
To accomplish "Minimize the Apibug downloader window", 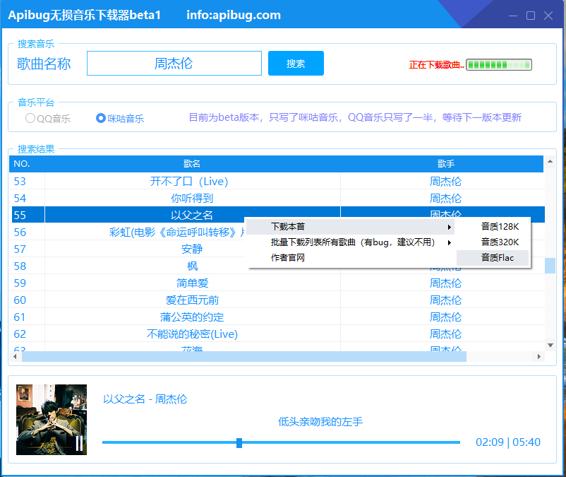I will pyautogui.click(x=514, y=15).
